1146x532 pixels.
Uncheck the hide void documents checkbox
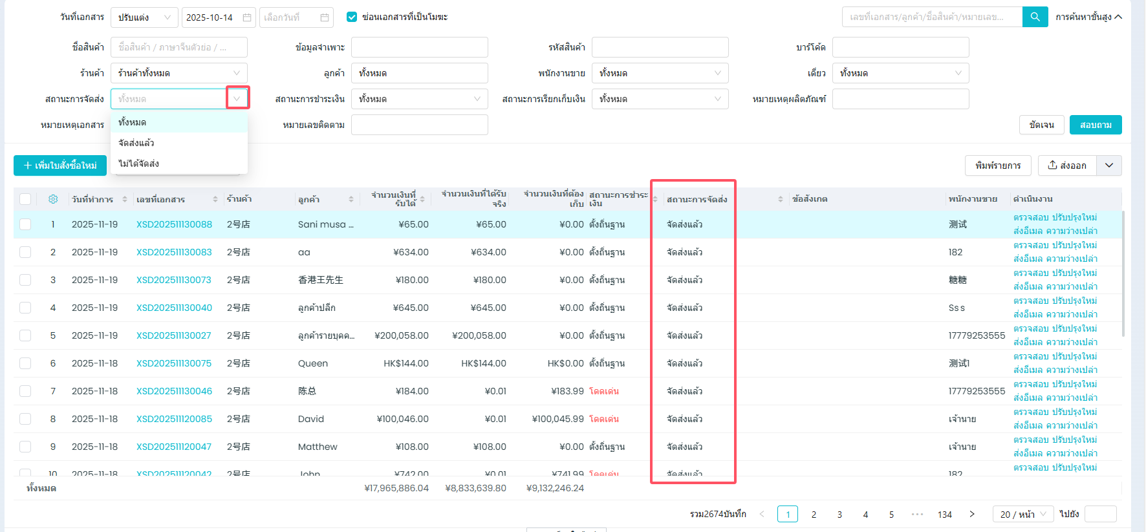pos(352,17)
